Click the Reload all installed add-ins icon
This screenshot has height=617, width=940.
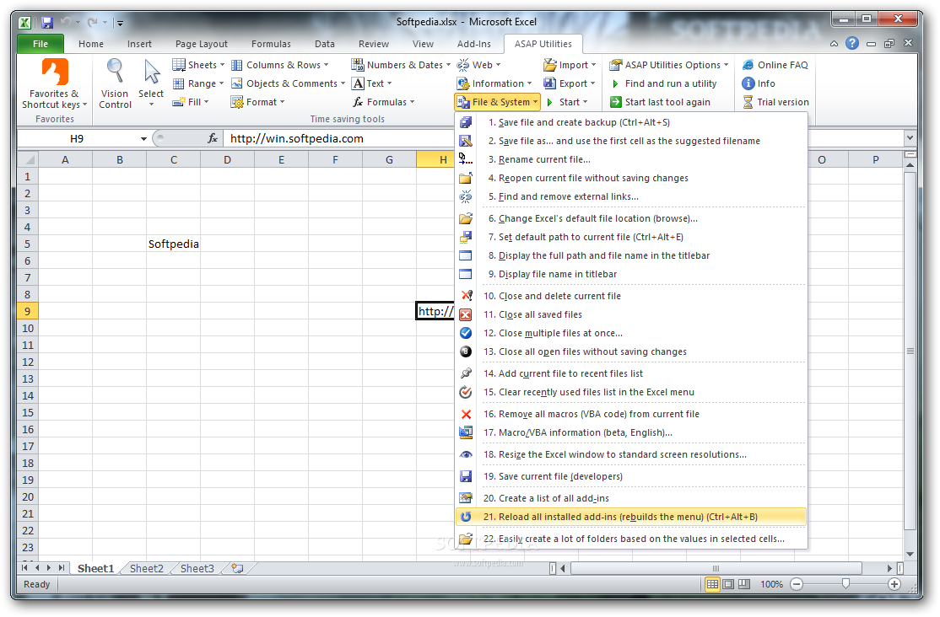[466, 517]
